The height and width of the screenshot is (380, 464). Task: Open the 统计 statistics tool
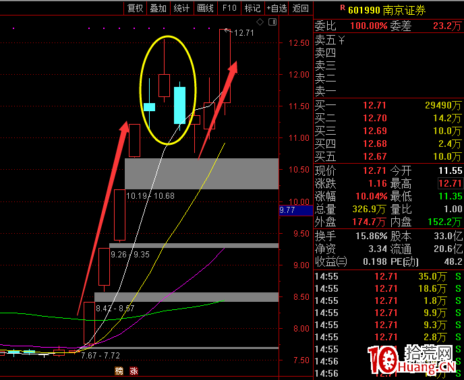click(x=181, y=8)
